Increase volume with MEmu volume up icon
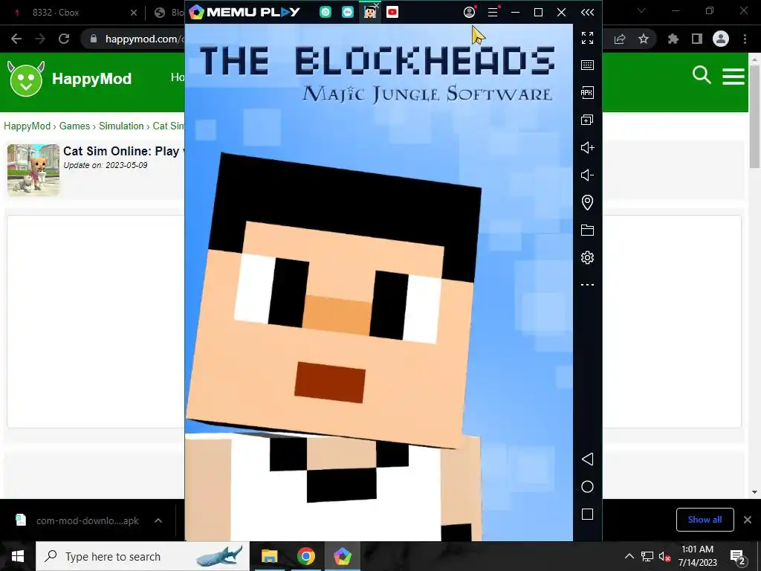 (x=587, y=148)
